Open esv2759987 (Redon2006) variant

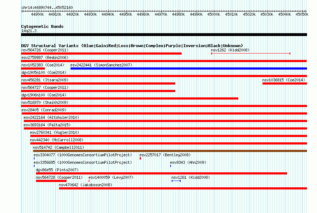click(45, 57)
